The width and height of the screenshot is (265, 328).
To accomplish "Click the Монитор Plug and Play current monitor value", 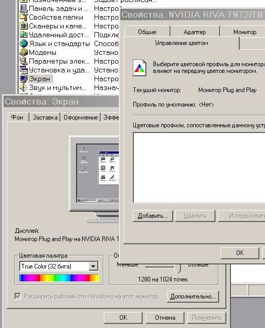I will pos(227,90).
